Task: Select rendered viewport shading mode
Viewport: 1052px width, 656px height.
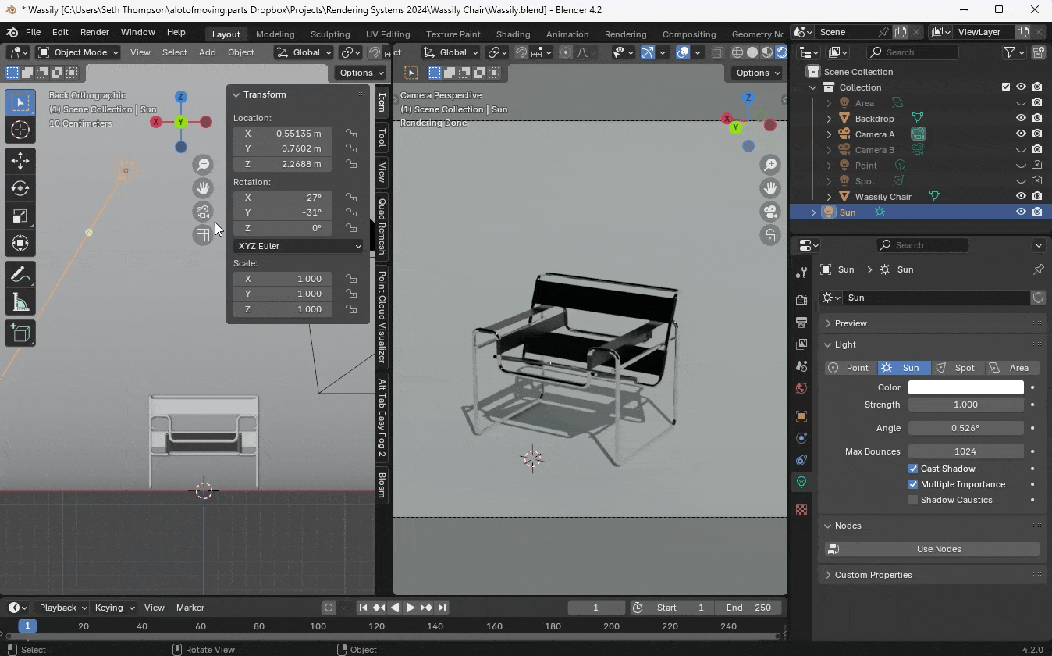Action: (781, 52)
